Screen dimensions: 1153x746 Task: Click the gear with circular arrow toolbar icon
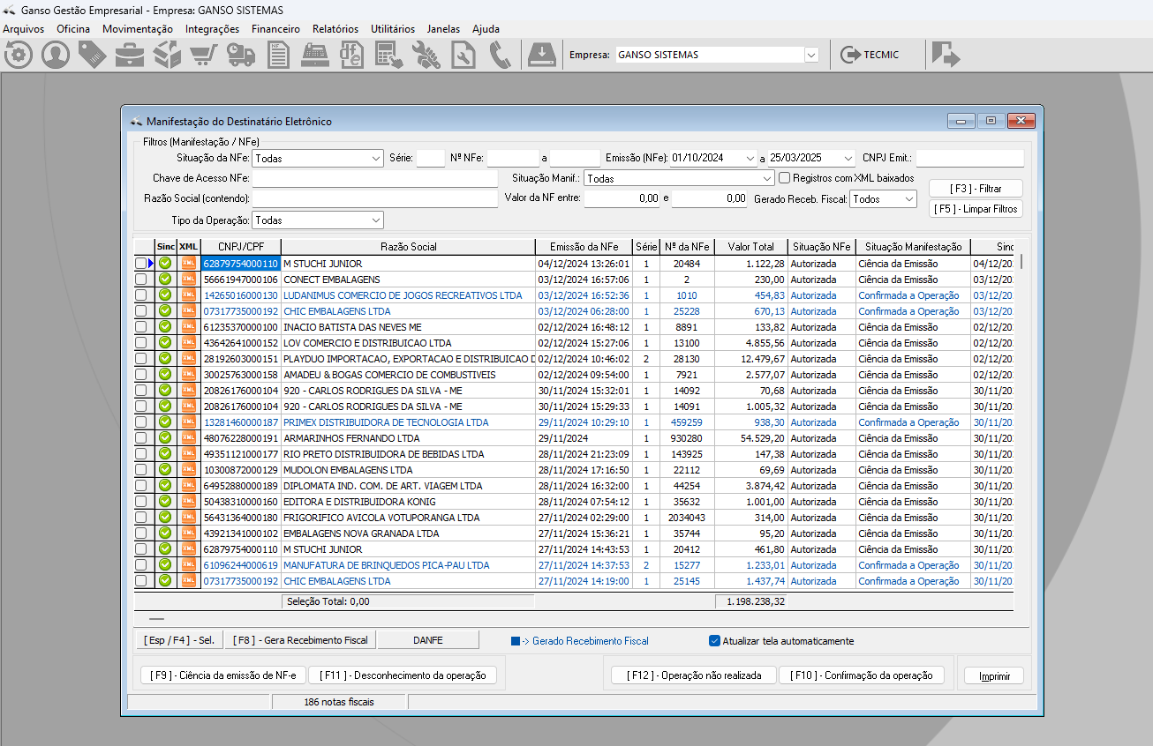(x=19, y=55)
